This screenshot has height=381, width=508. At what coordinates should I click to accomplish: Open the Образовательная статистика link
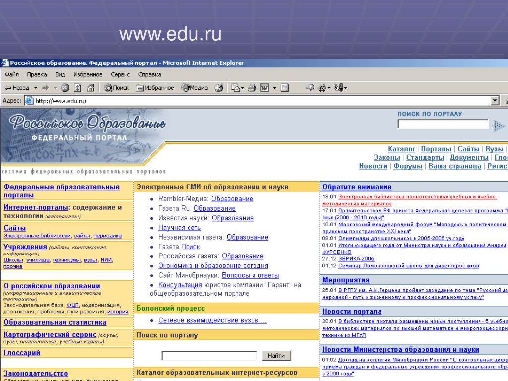[55, 322]
